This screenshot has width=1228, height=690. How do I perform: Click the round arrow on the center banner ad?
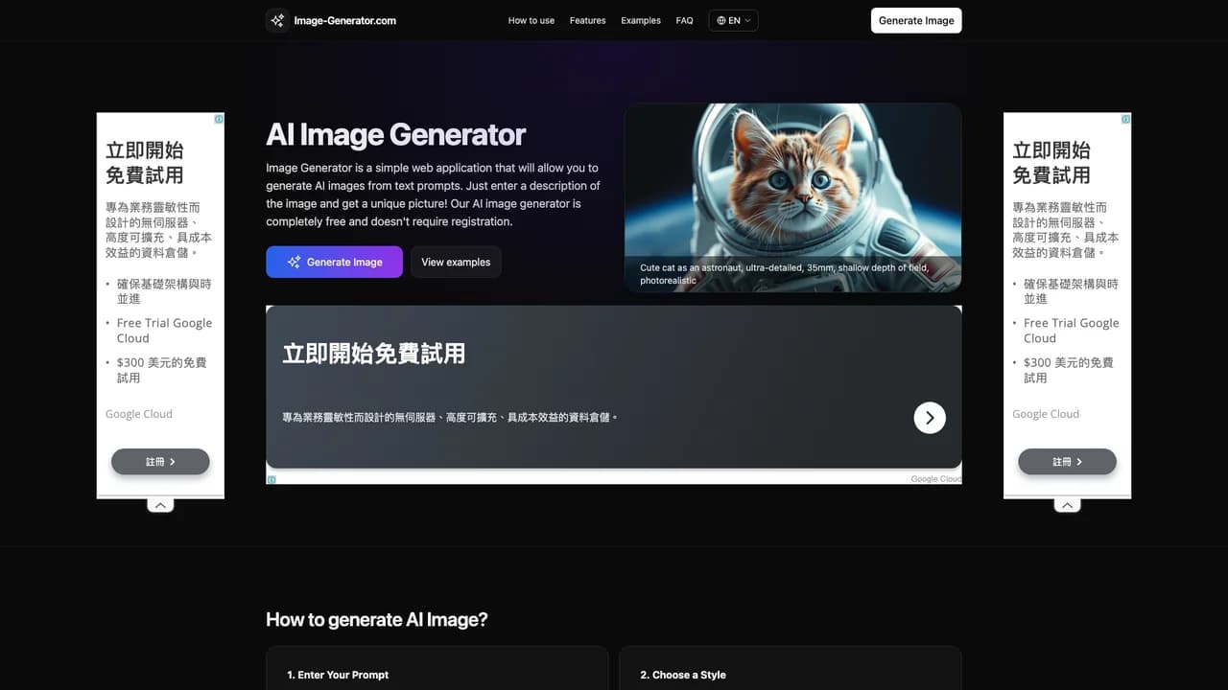[930, 418]
